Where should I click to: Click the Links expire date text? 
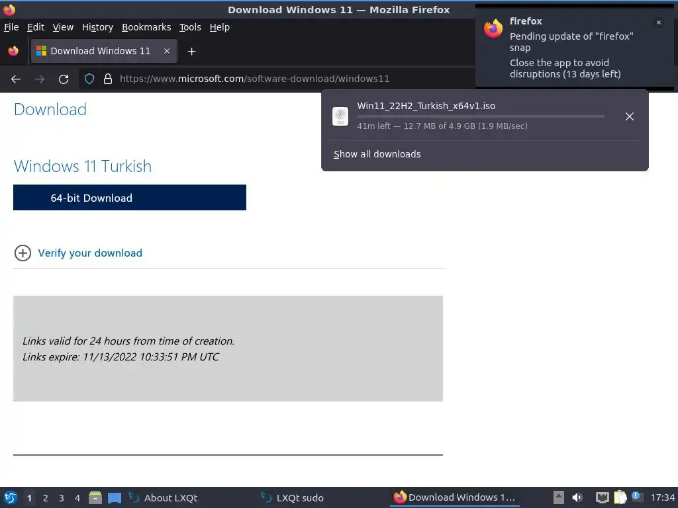(121, 357)
